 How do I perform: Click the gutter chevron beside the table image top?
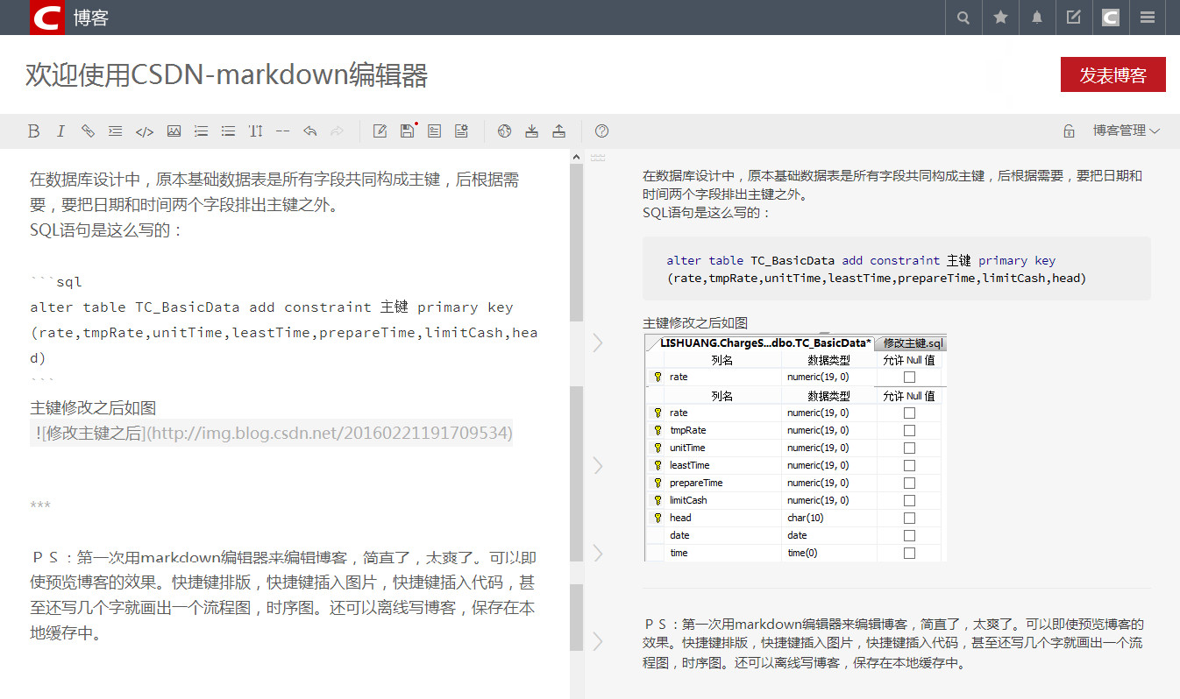point(598,342)
